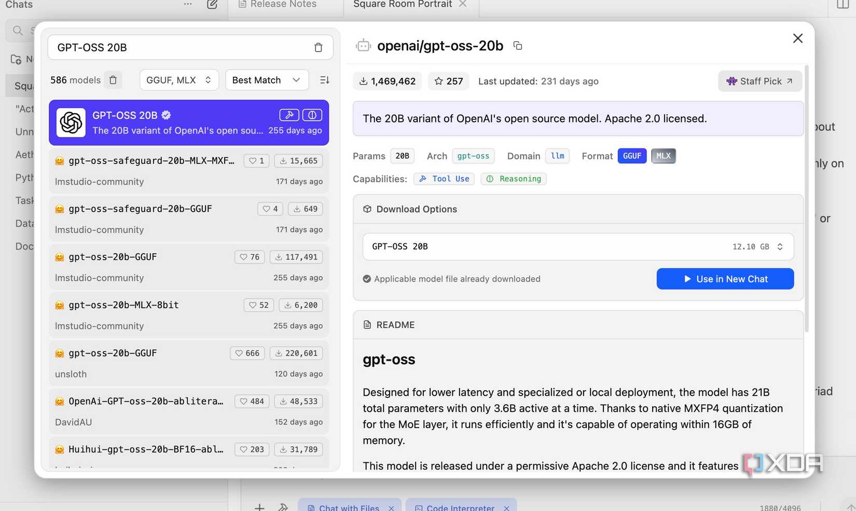Viewport: 856px width, 511px height.
Task: Open the Best Match sorting dropdown
Action: [x=267, y=80]
